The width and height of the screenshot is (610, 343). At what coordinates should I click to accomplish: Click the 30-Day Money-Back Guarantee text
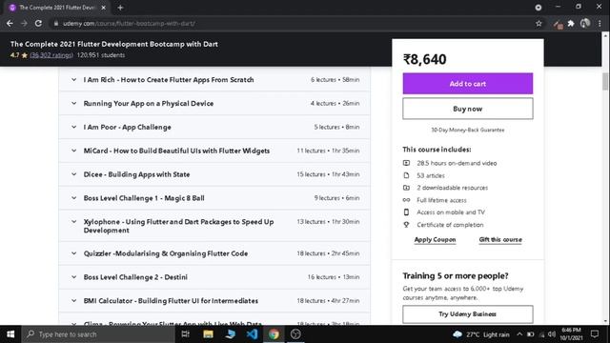468,130
